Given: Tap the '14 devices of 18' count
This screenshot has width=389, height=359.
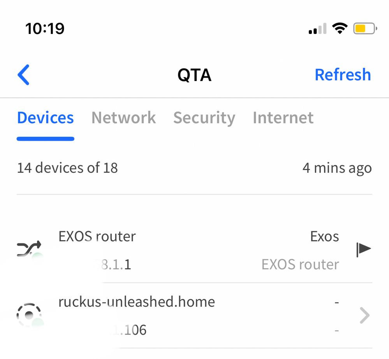Looking at the screenshot, I should pyautogui.click(x=67, y=168).
